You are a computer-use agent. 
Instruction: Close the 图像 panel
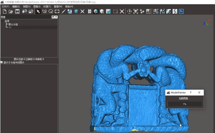coord(56,17)
